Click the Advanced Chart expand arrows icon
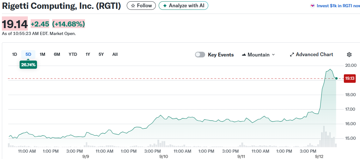Viewport: 360px width, 159px height. click(292, 55)
